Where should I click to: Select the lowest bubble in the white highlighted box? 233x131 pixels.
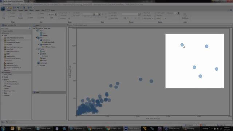pyautogui.click(x=200, y=76)
